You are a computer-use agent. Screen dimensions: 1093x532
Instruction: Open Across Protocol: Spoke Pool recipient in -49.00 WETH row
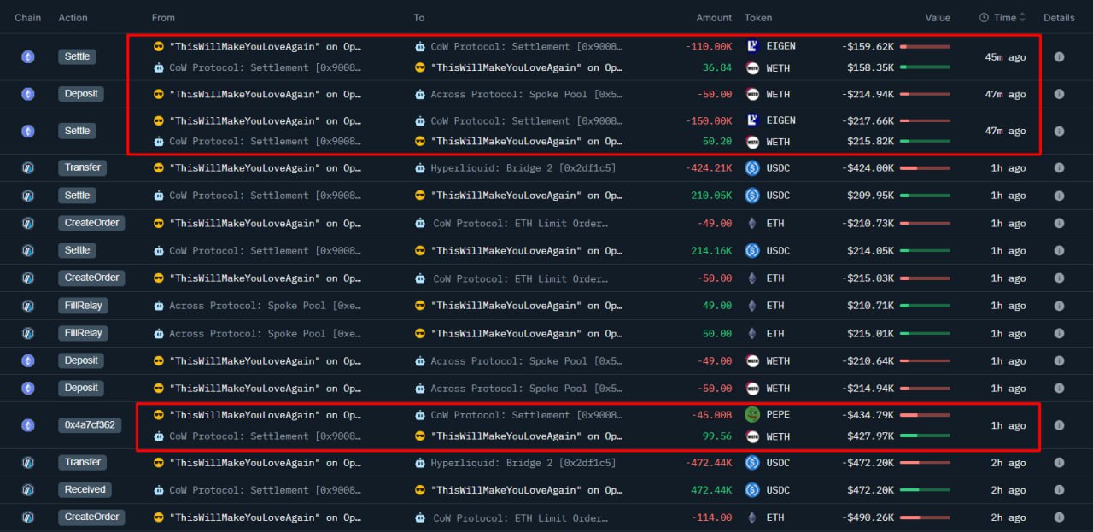pyautogui.click(x=527, y=361)
